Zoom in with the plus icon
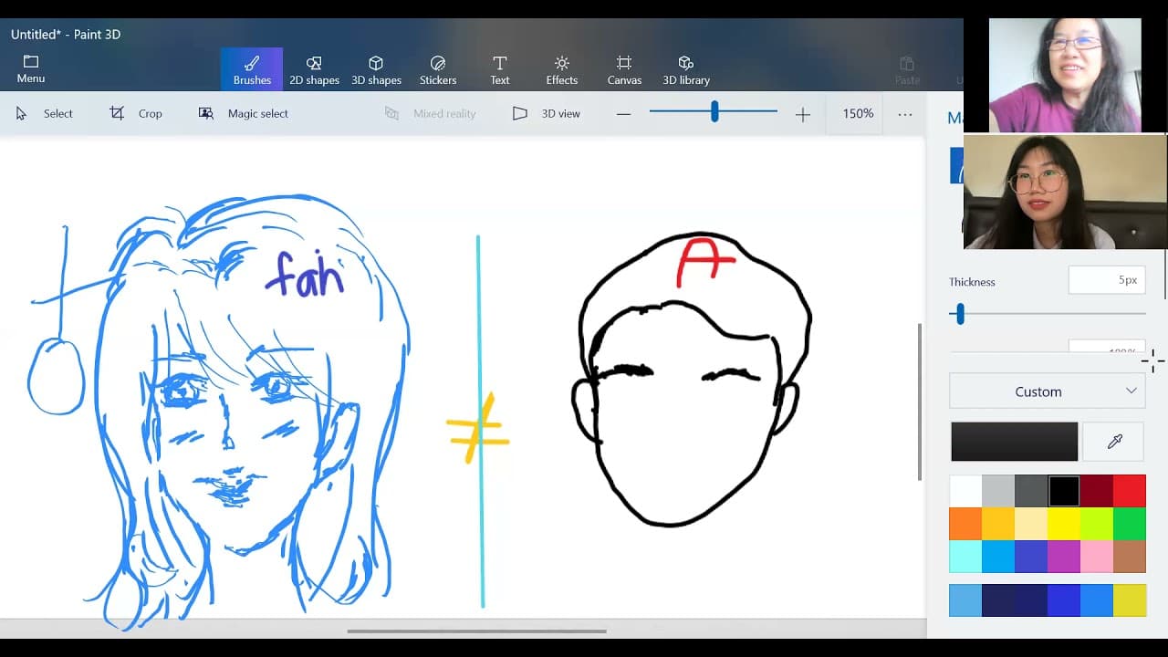Image resolution: width=1168 pixels, height=657 pixels. [803, 114]
